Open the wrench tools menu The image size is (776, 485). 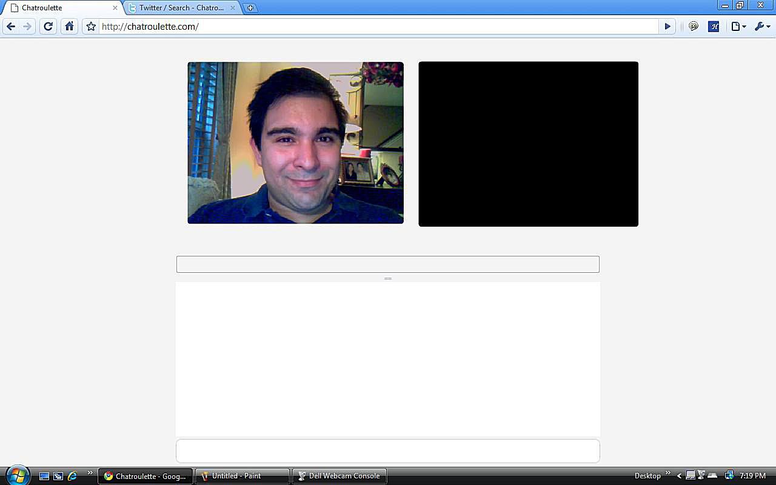[x=762, y=27]
